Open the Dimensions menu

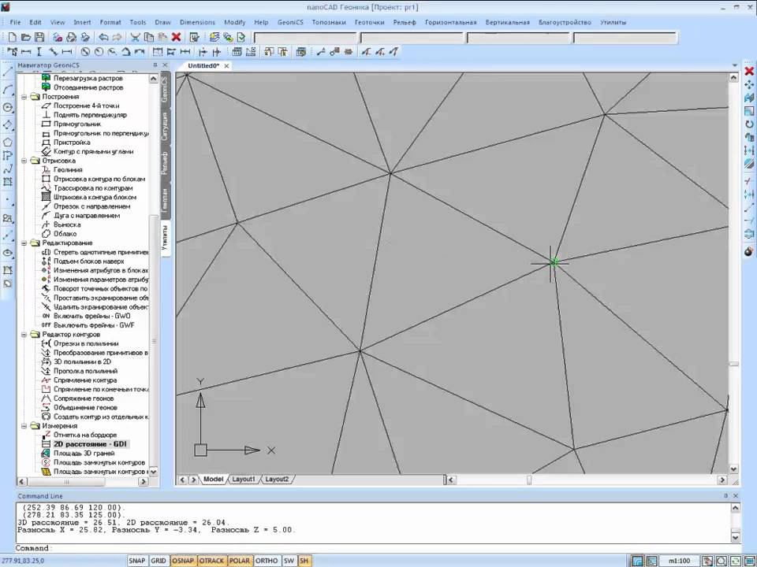coord(196,23)
